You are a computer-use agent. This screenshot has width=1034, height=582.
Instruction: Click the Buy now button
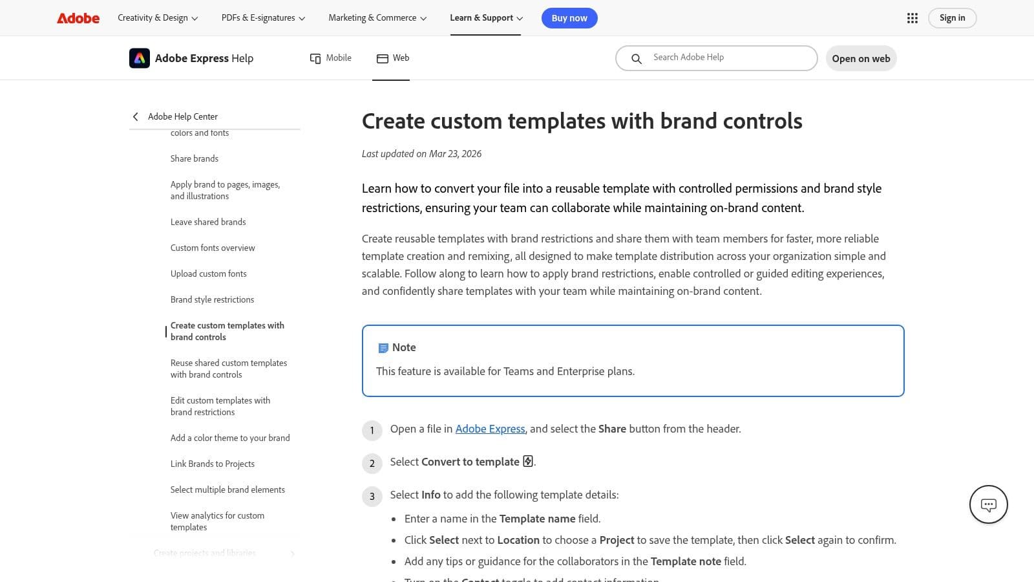point(569,18)
